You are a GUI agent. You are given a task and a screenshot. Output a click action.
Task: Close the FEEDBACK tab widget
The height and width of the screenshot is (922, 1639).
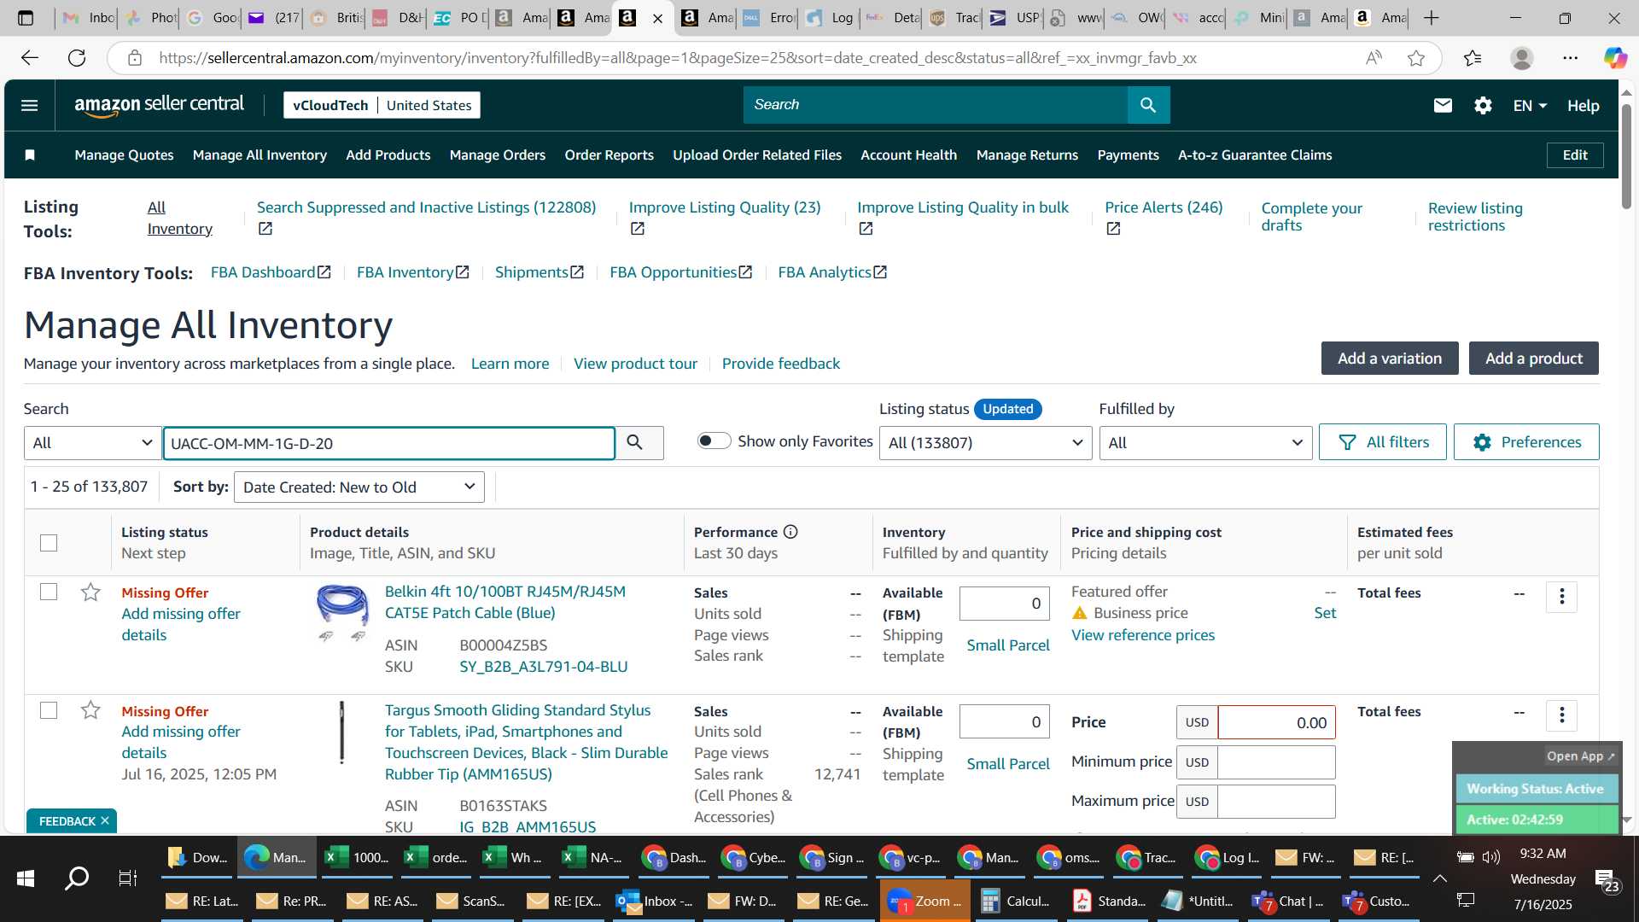coord(105,820)
